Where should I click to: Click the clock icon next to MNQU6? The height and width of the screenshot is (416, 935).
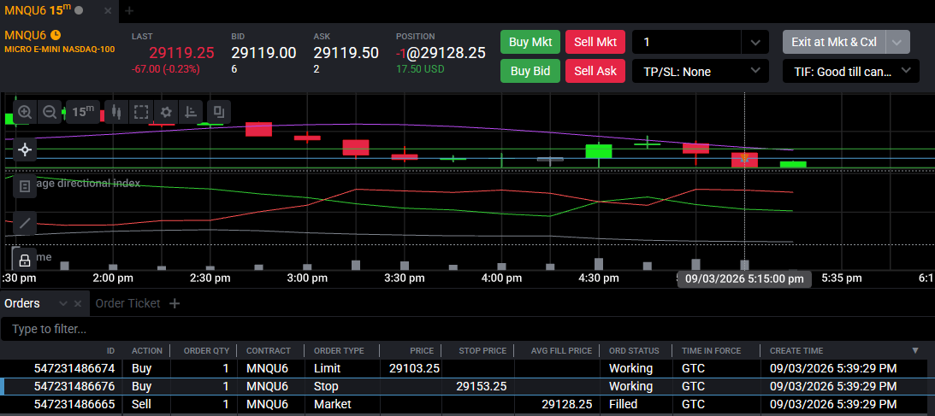(x=56, y=34)
